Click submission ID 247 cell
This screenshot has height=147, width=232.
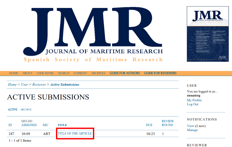click(x=11, y=134)
